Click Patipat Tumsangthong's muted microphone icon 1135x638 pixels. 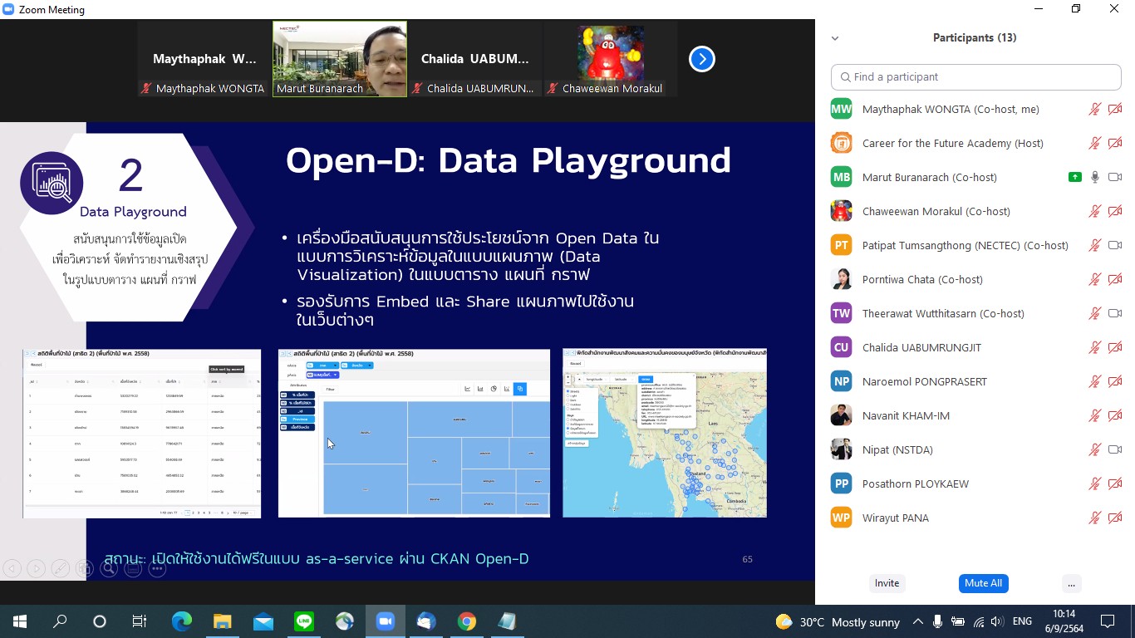point(1095,245)
